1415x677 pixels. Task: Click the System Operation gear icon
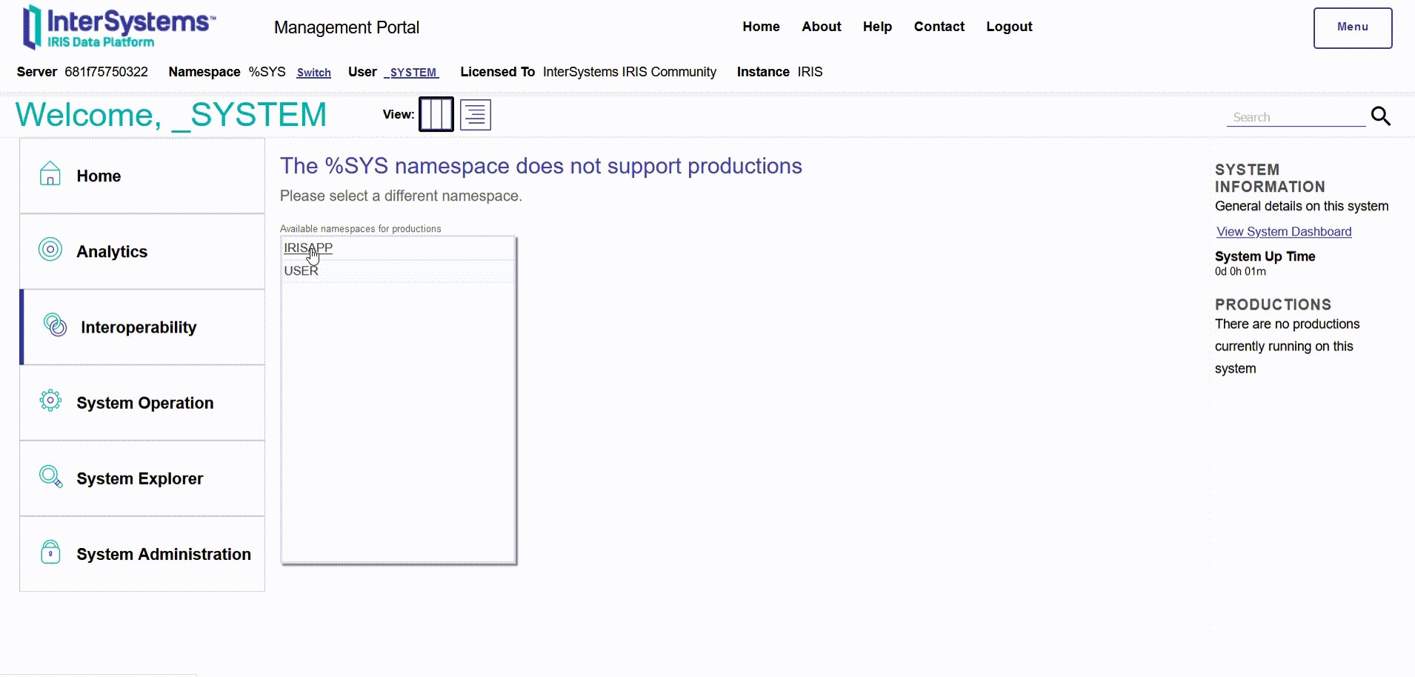click(x=50, y=401)
